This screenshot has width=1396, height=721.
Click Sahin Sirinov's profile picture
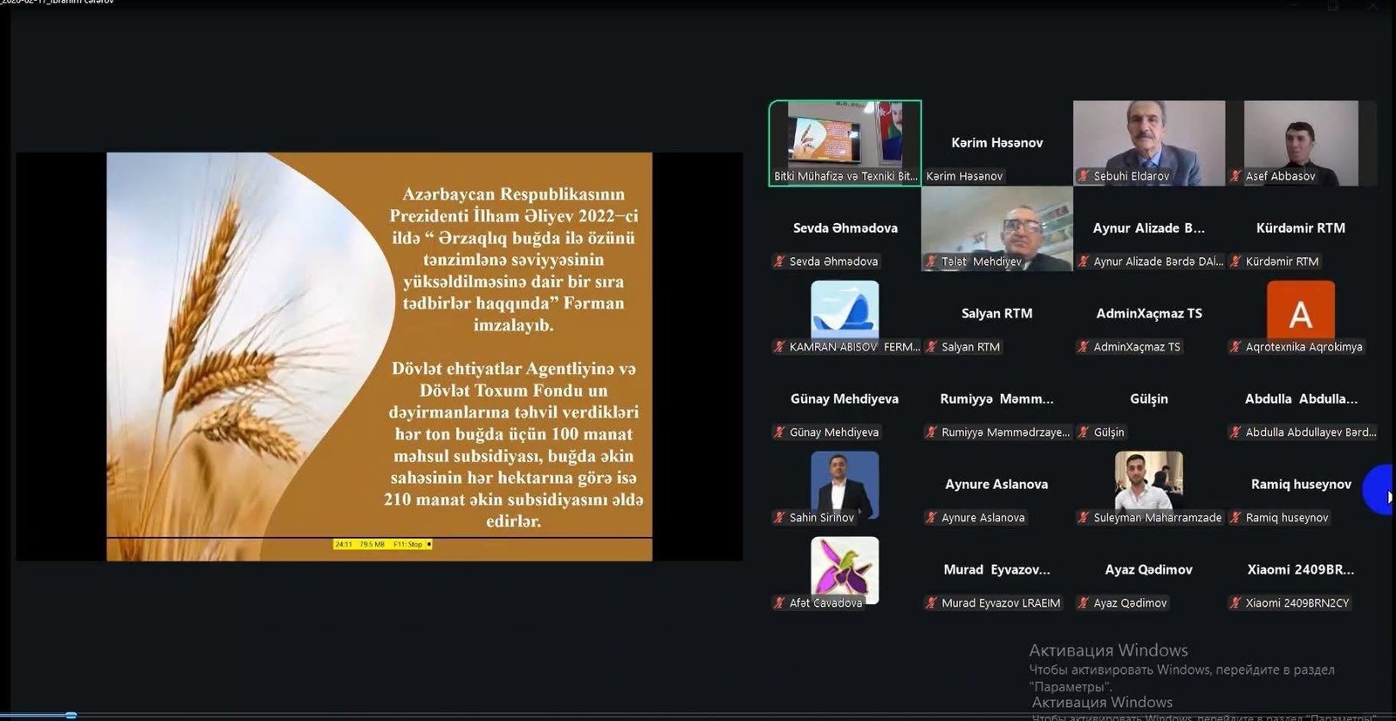[845, 481]
